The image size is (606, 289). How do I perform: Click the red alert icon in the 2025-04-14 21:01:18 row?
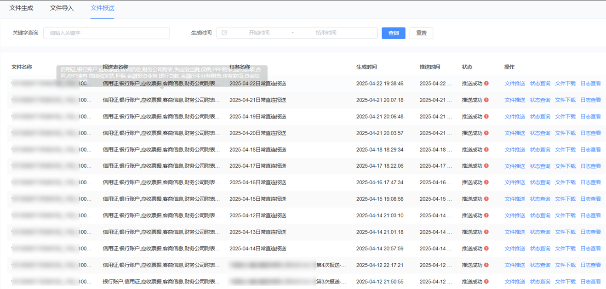click(x=486, y=232)
